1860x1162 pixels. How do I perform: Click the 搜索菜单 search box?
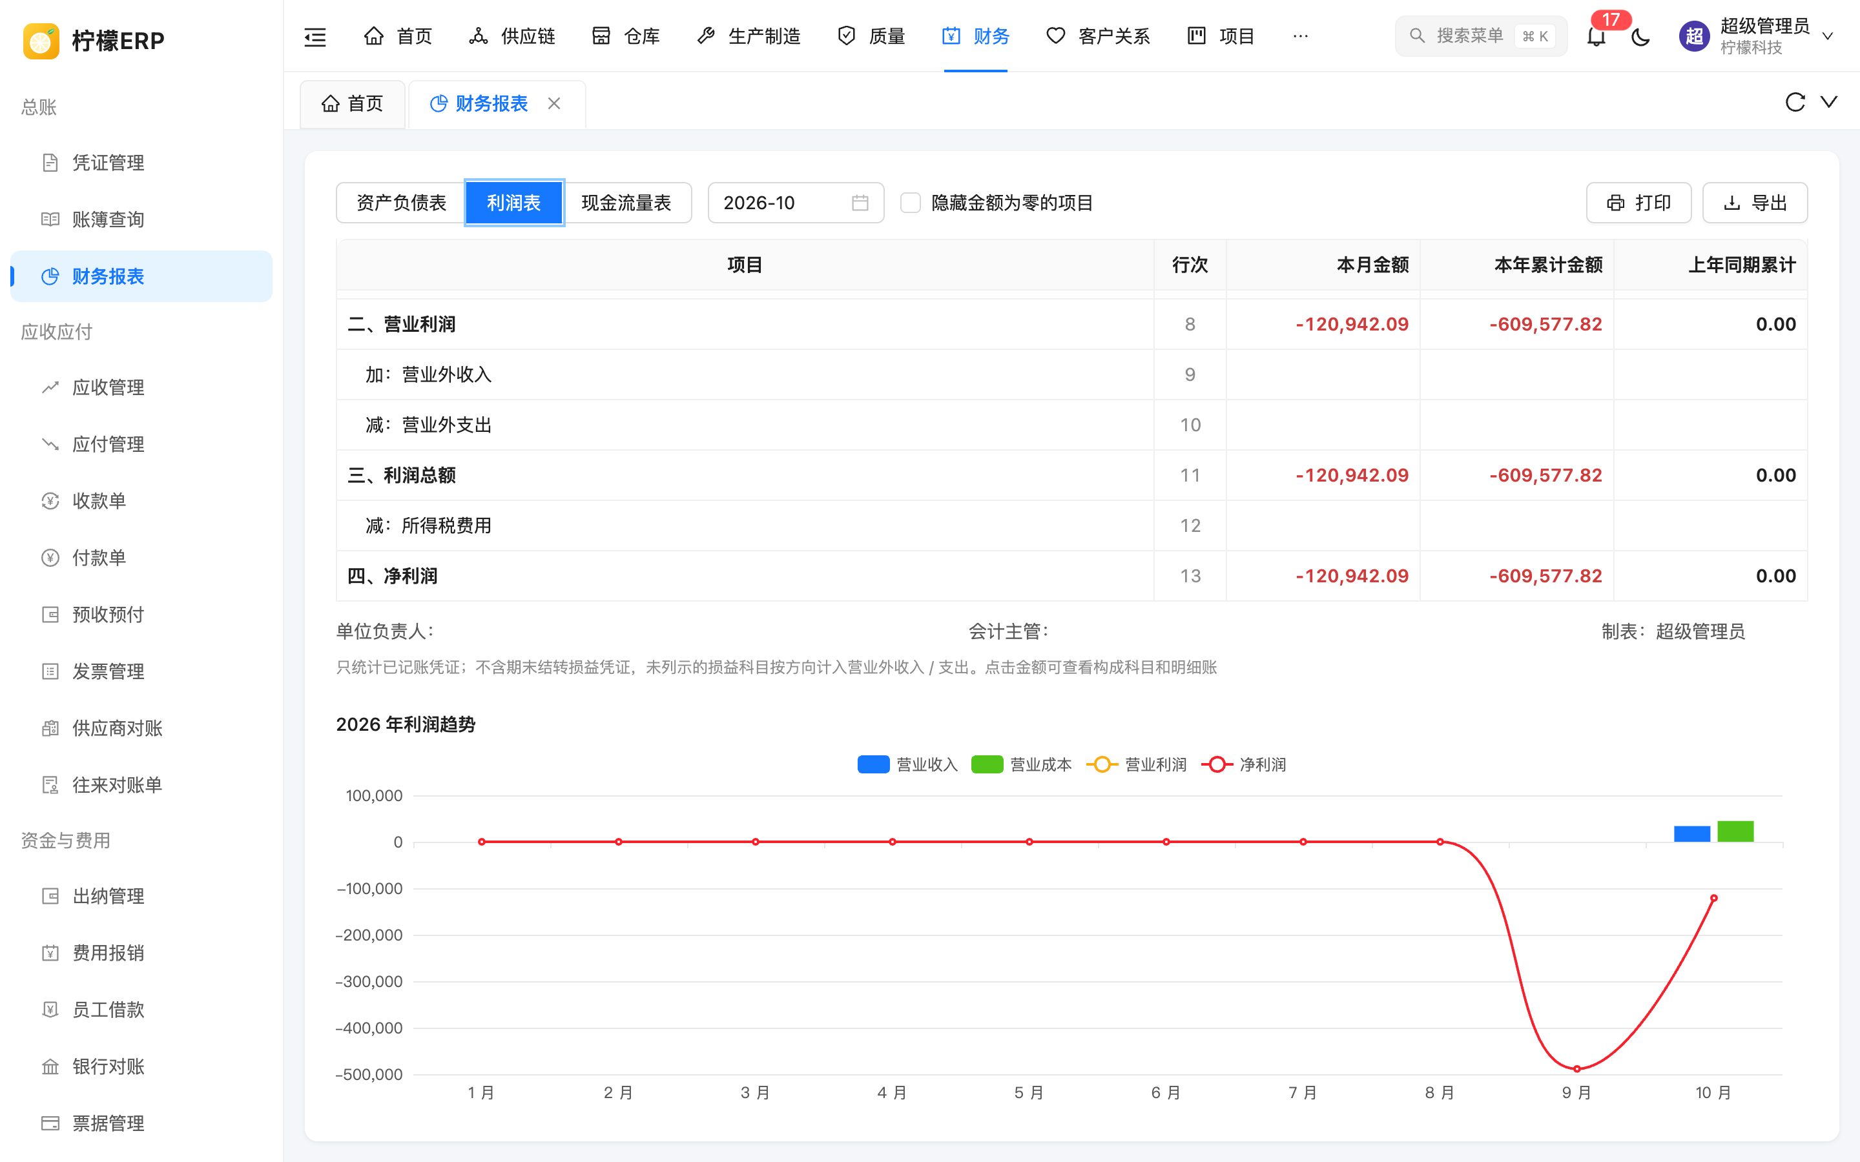[1480, 36]
